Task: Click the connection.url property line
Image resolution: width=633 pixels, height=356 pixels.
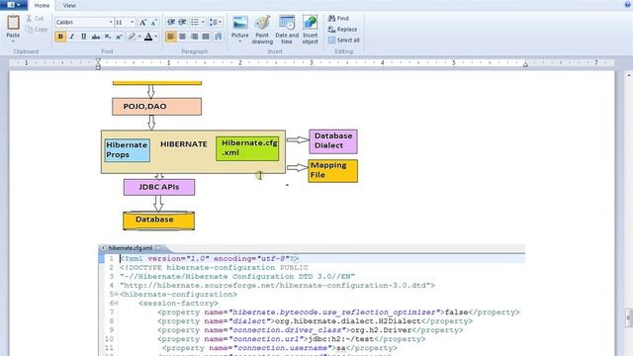Action: pos(291,339)
